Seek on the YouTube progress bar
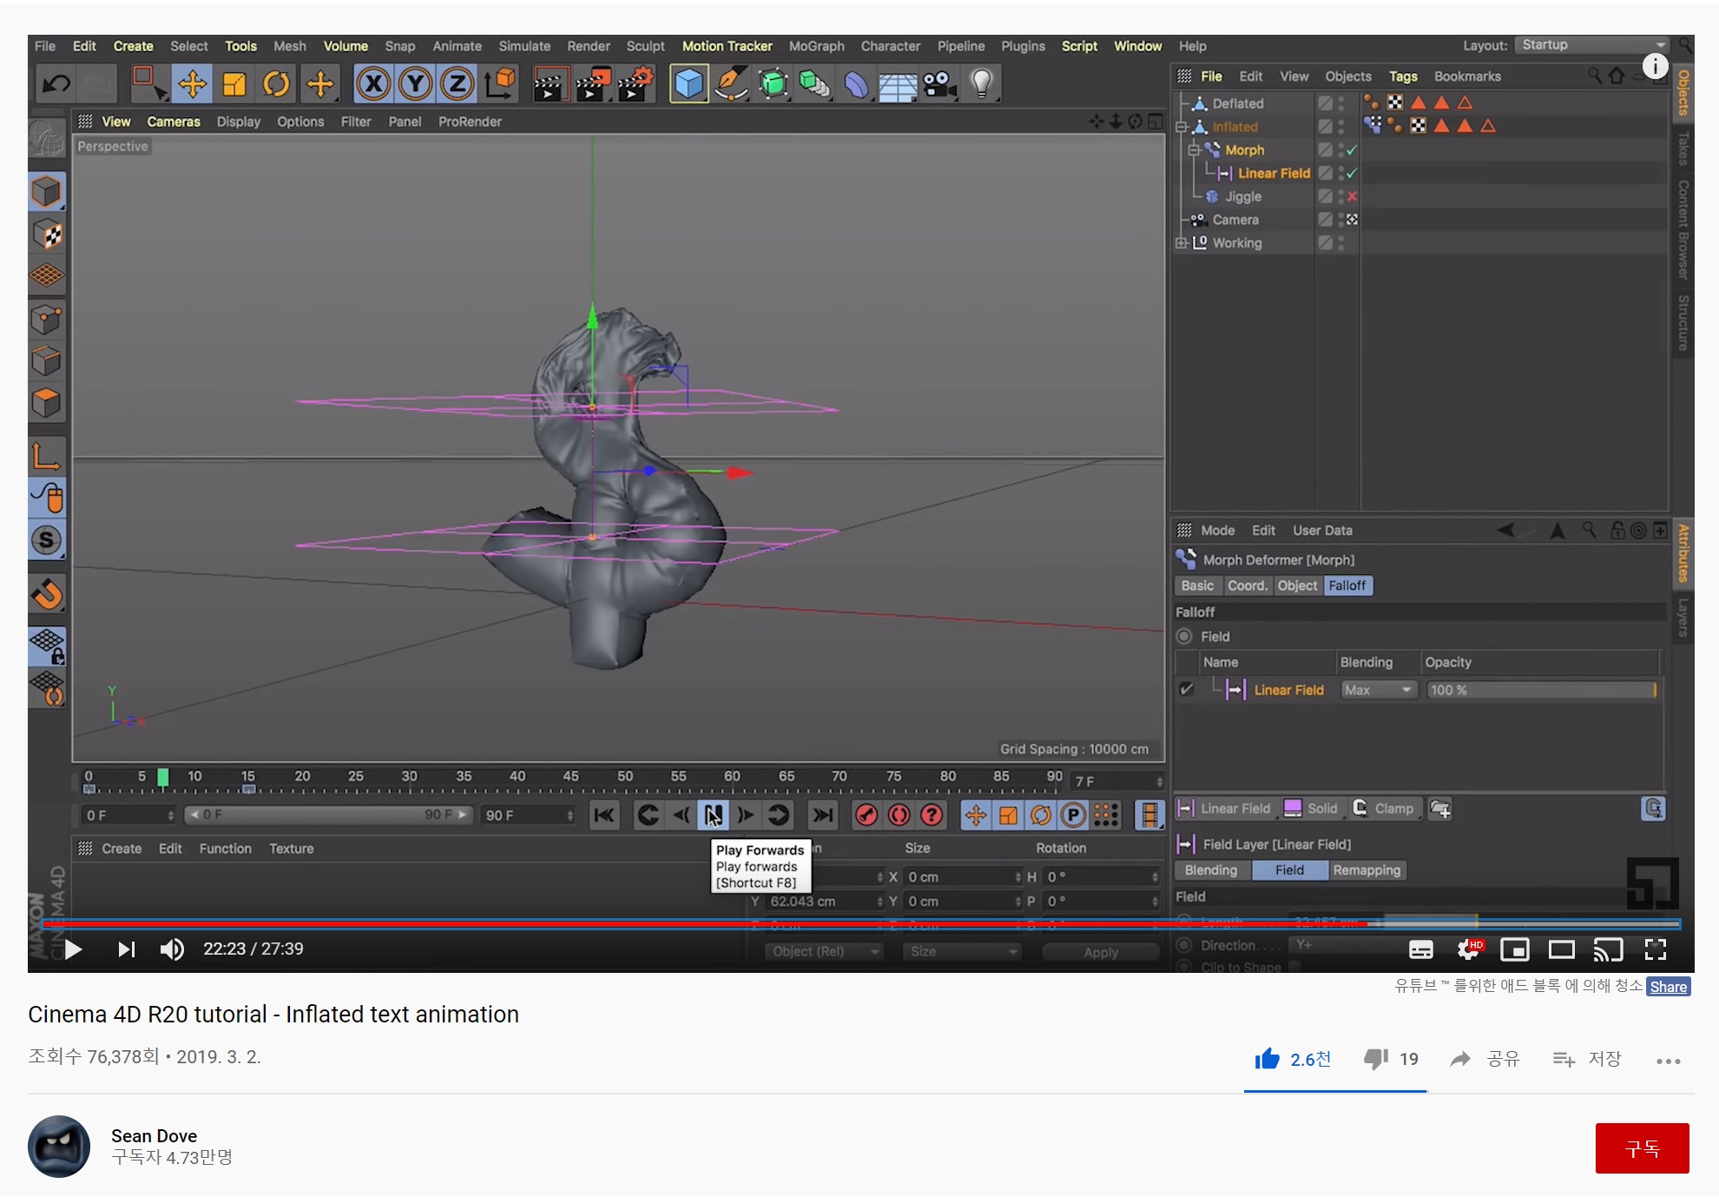The height and width of the screenshot is (1197, 1719). 861,923
